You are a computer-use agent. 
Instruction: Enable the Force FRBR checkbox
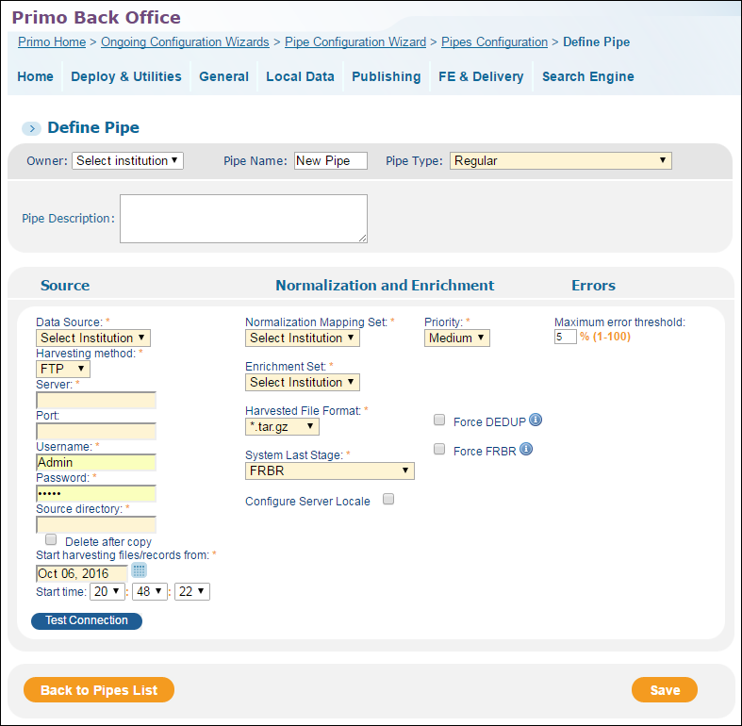pos(439,449)
